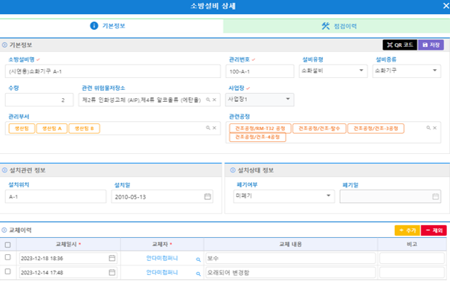The width and height of the screenshot is (450, 281).
Task: Collapse the 기본정보 section icon
Action: point(4,45)
